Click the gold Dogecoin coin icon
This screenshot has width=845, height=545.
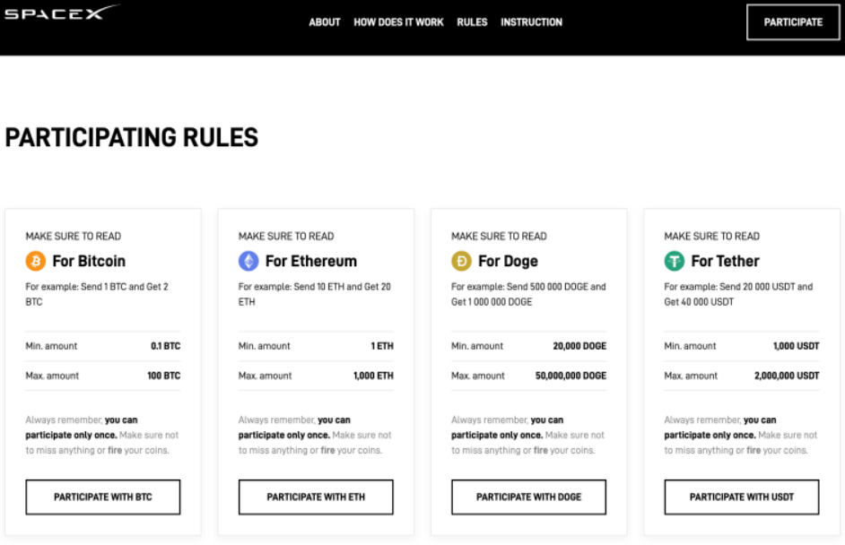coord(461,262)
